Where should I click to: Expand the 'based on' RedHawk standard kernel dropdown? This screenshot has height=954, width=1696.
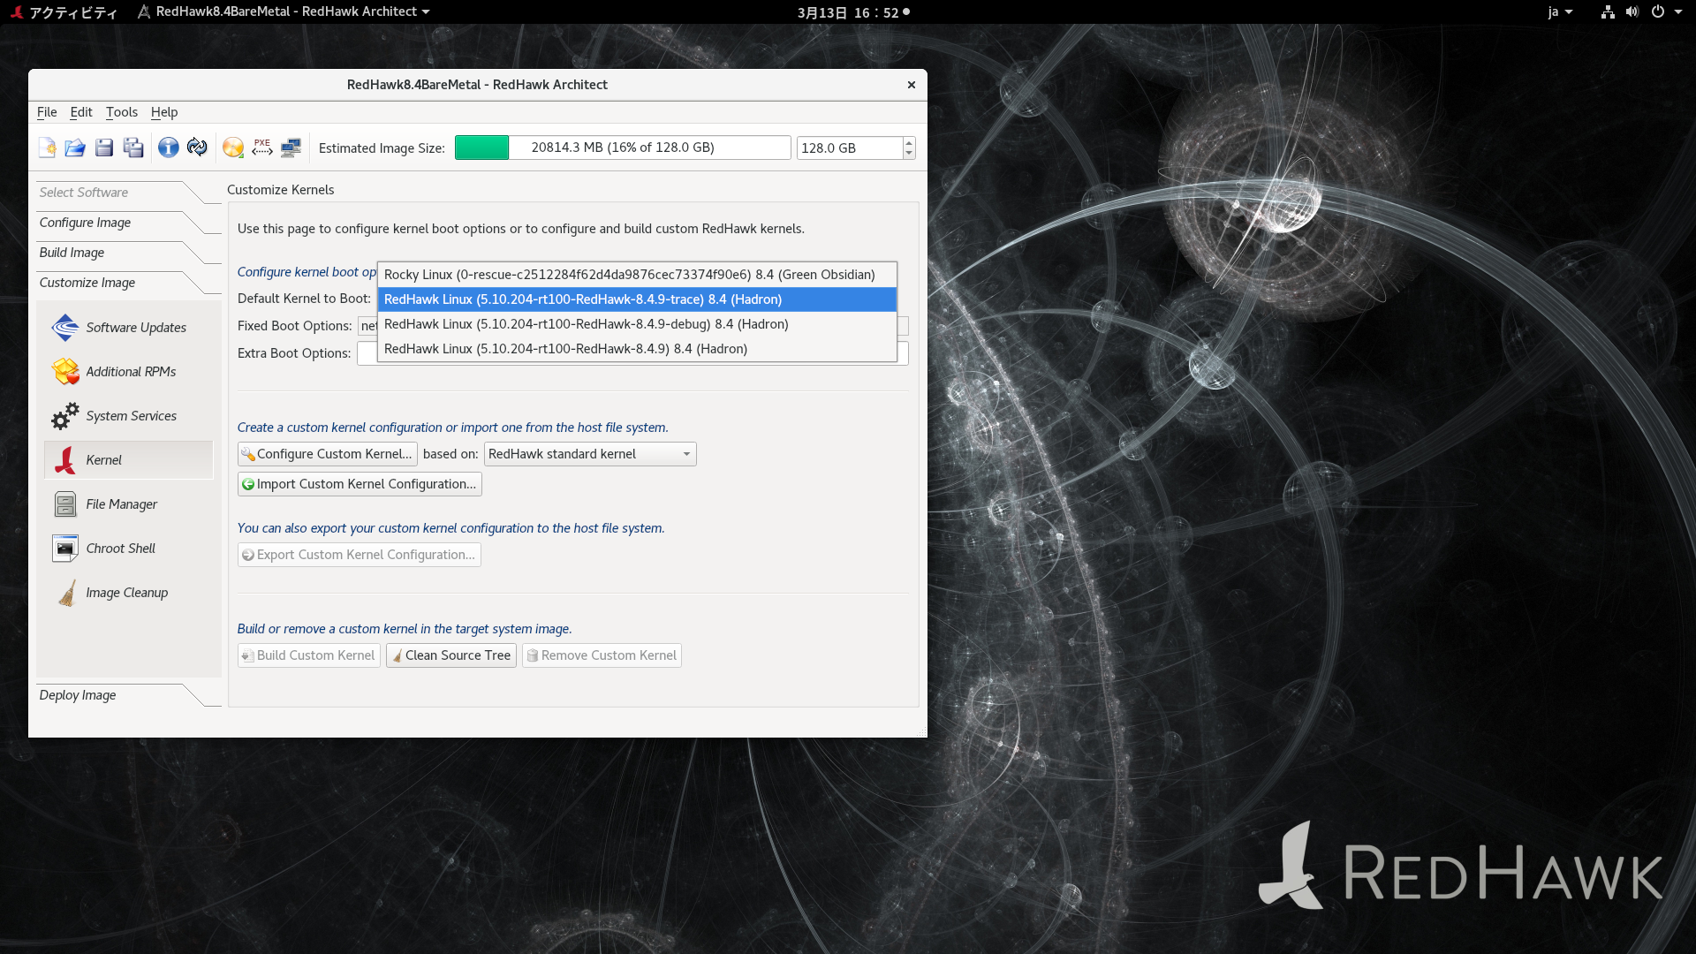[x=590, y=454]
